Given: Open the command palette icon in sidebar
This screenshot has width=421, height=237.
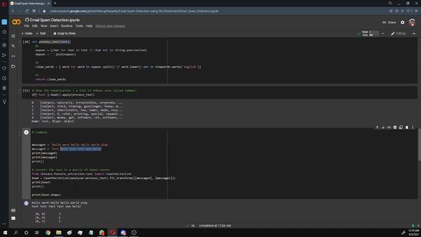Looking at the screenshot, I should [x=13, y=211].
